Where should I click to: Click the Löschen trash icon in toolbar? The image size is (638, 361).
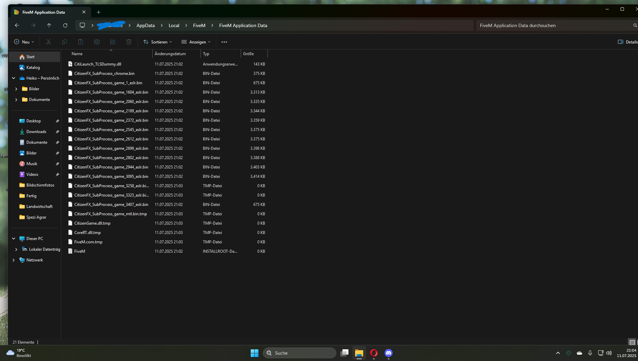click(x=129, y=41)
